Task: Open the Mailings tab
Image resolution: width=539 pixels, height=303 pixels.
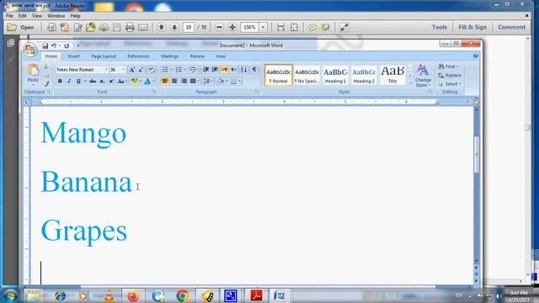Action: click(170, 56)
